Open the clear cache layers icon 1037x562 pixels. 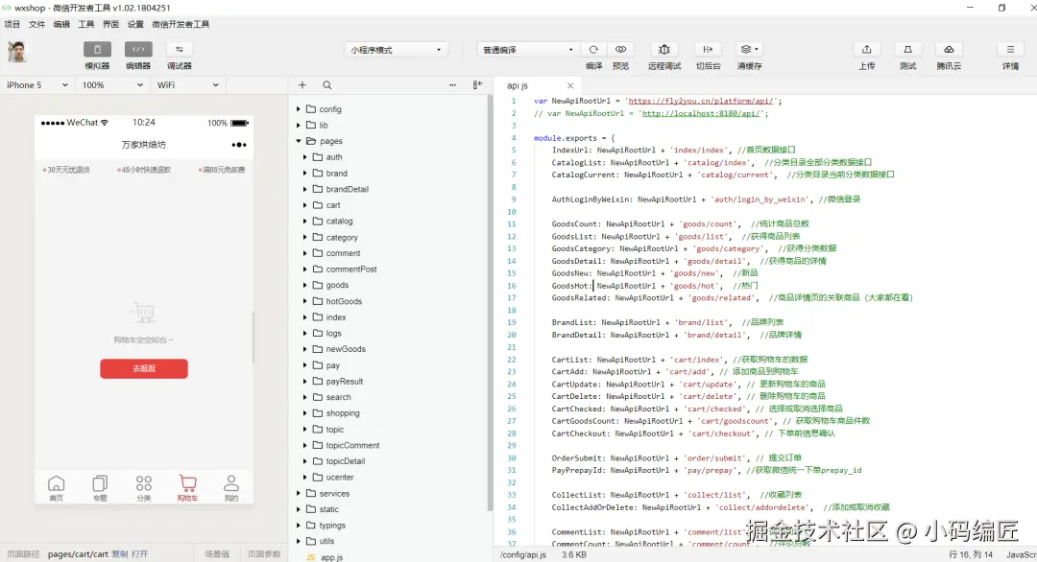[x=749, y=50]
